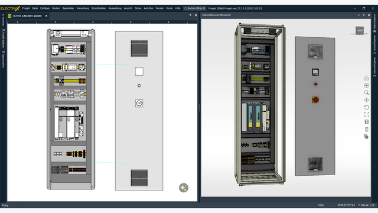Click the layers stack icon in 3D toolbar
Screen dimensions: 378x213
click(x=366, y=137)
